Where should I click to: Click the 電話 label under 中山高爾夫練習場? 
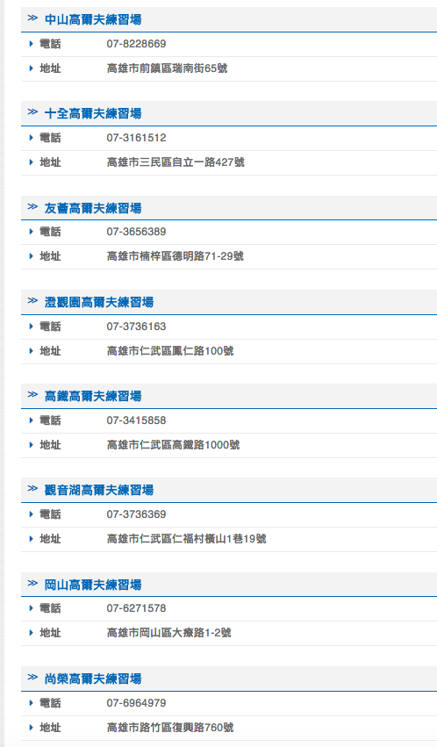[50, 44]
